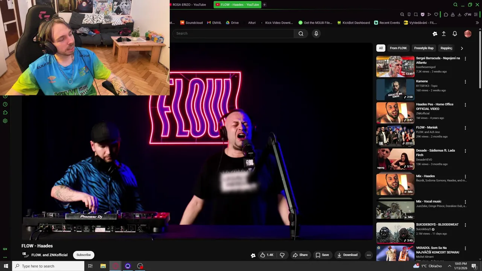Open the KickBot Dashboard bookmark
Image resolution: width=482 pixels, height=271 pixels.
click(353, 23)
